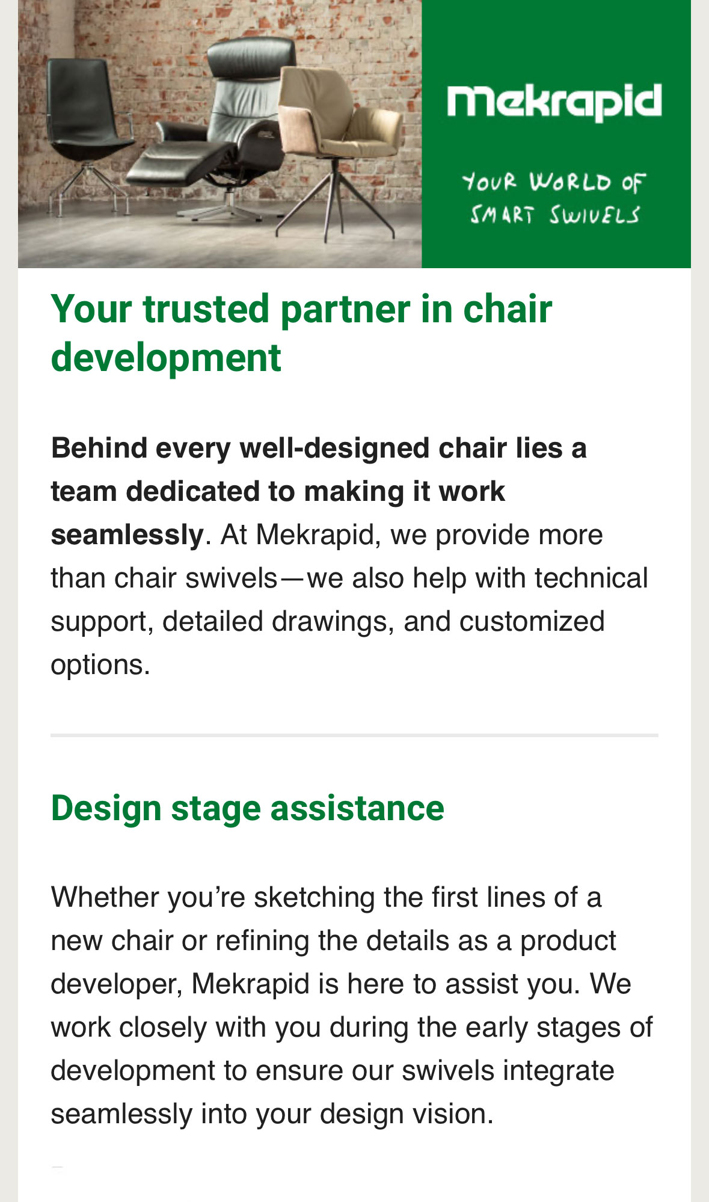The height and width of the screenshot is (1202, 709).
Task: Tap the 'Mekrapid is here to assist you' sentence
Action: (386, 984)
